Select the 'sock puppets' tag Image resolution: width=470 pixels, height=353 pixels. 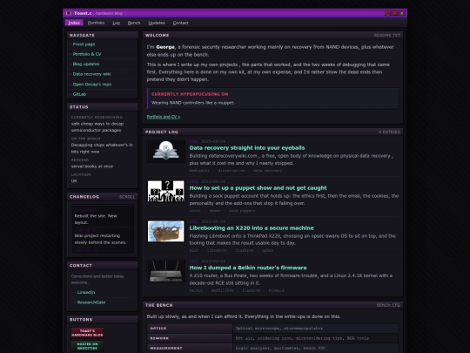point(242,210)
